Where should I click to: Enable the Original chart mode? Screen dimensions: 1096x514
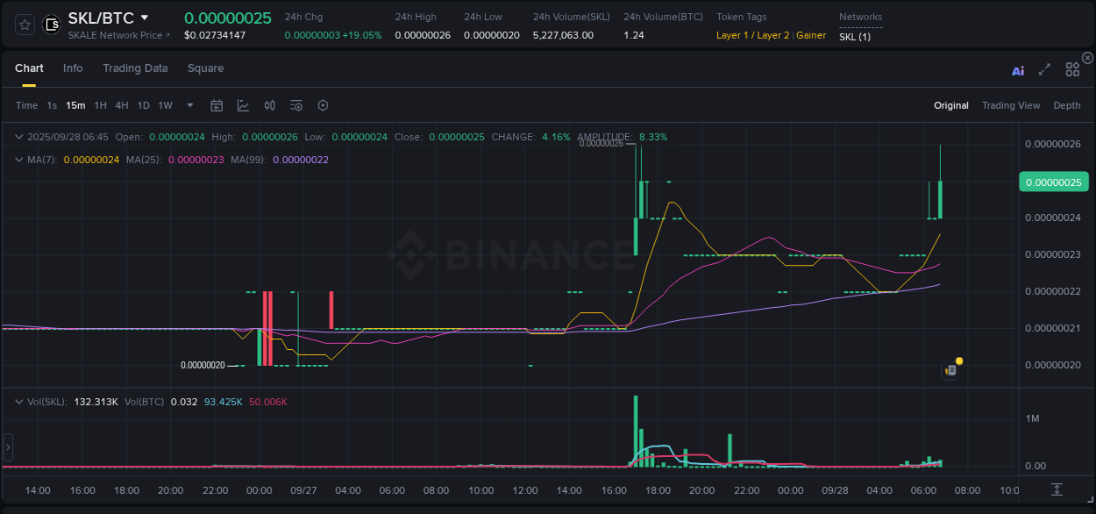[x=951, y=105]
